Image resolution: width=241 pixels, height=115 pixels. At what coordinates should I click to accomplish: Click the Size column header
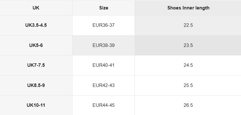tap(103, 8)
